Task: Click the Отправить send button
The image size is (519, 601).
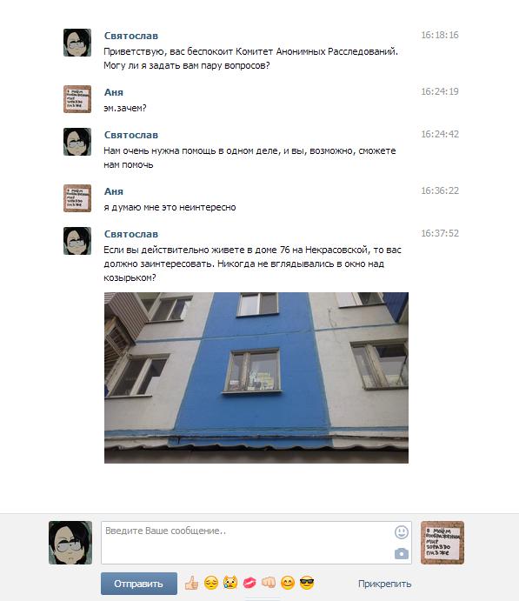Action: tap(139, 584)
